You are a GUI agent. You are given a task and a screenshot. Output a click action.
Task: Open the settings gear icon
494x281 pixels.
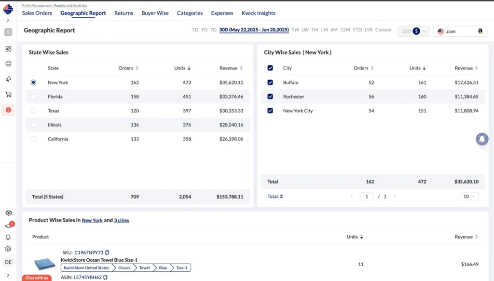[x=9, y=249]
